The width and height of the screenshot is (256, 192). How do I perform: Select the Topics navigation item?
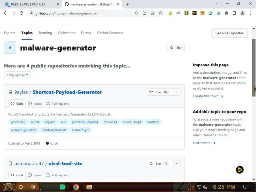(x=27, y=33)
